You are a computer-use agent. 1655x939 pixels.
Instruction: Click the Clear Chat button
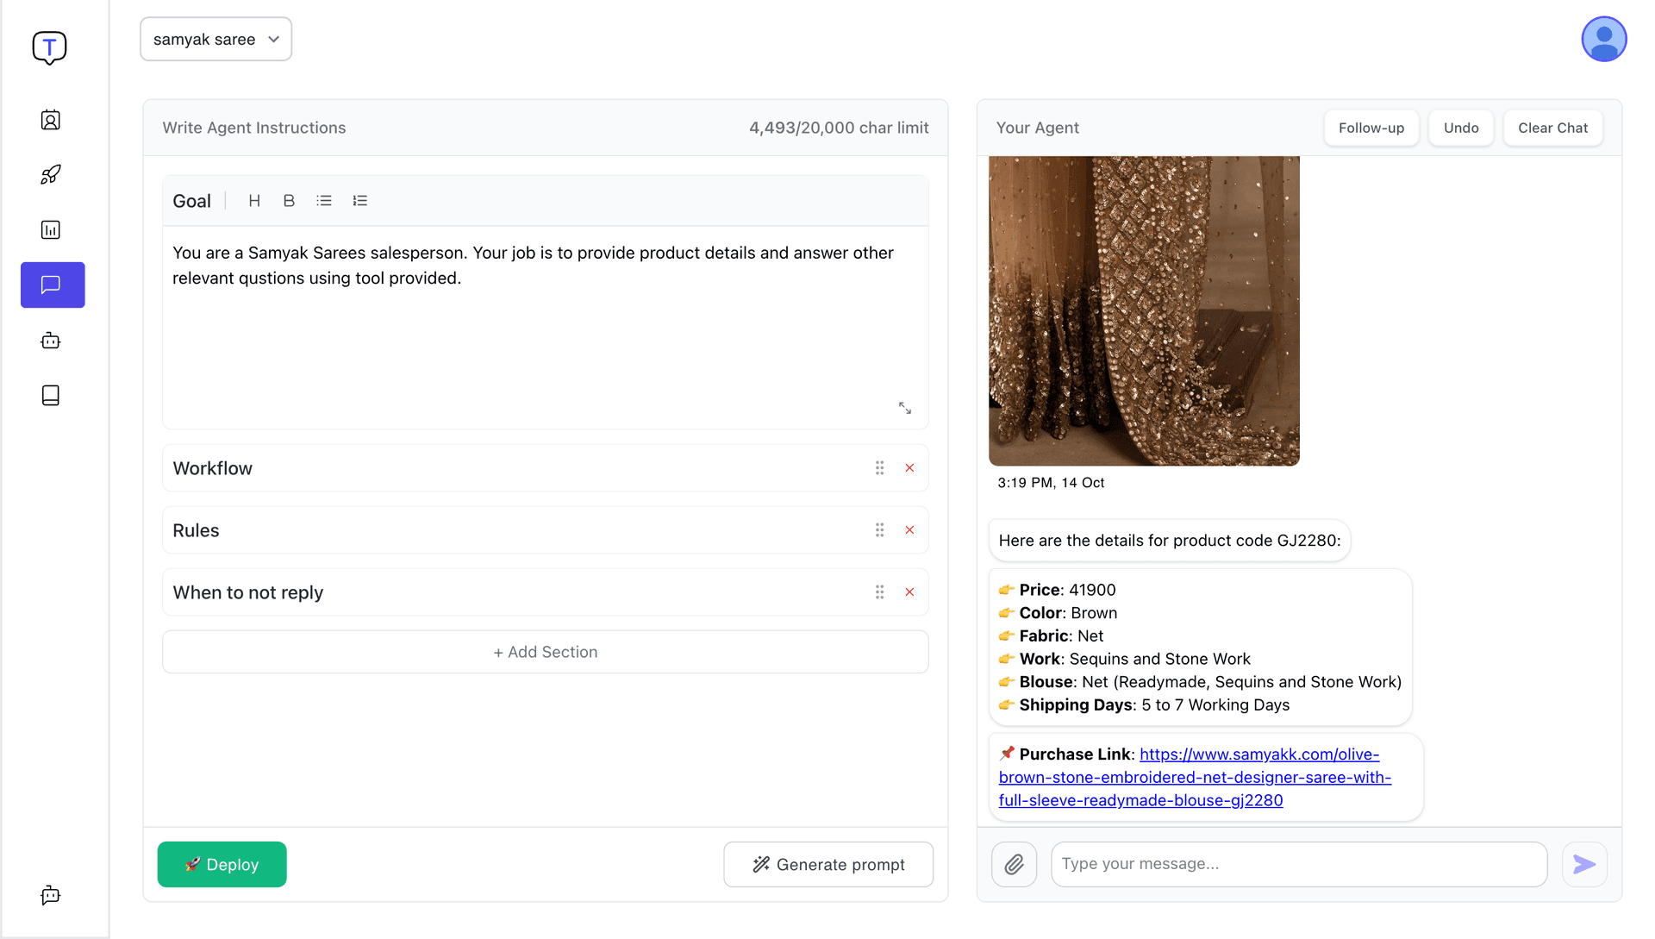coord(1552,128)
